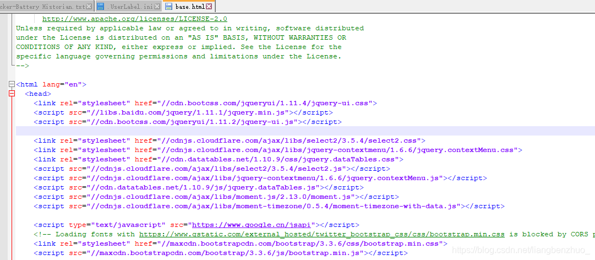Viewport: 595px width, 260px height.
Task: Click the select2.css stylesheet line
Action: [x=230, y=140]
